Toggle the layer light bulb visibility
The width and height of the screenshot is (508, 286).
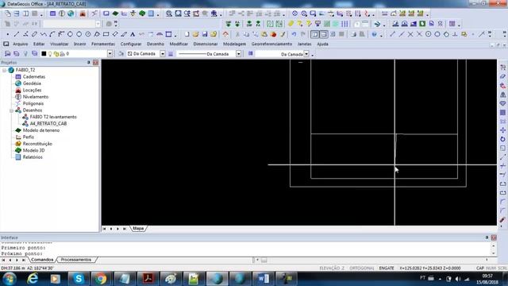pos(50,54)
